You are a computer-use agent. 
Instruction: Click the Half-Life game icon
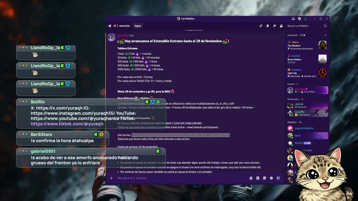pos(322,73)
